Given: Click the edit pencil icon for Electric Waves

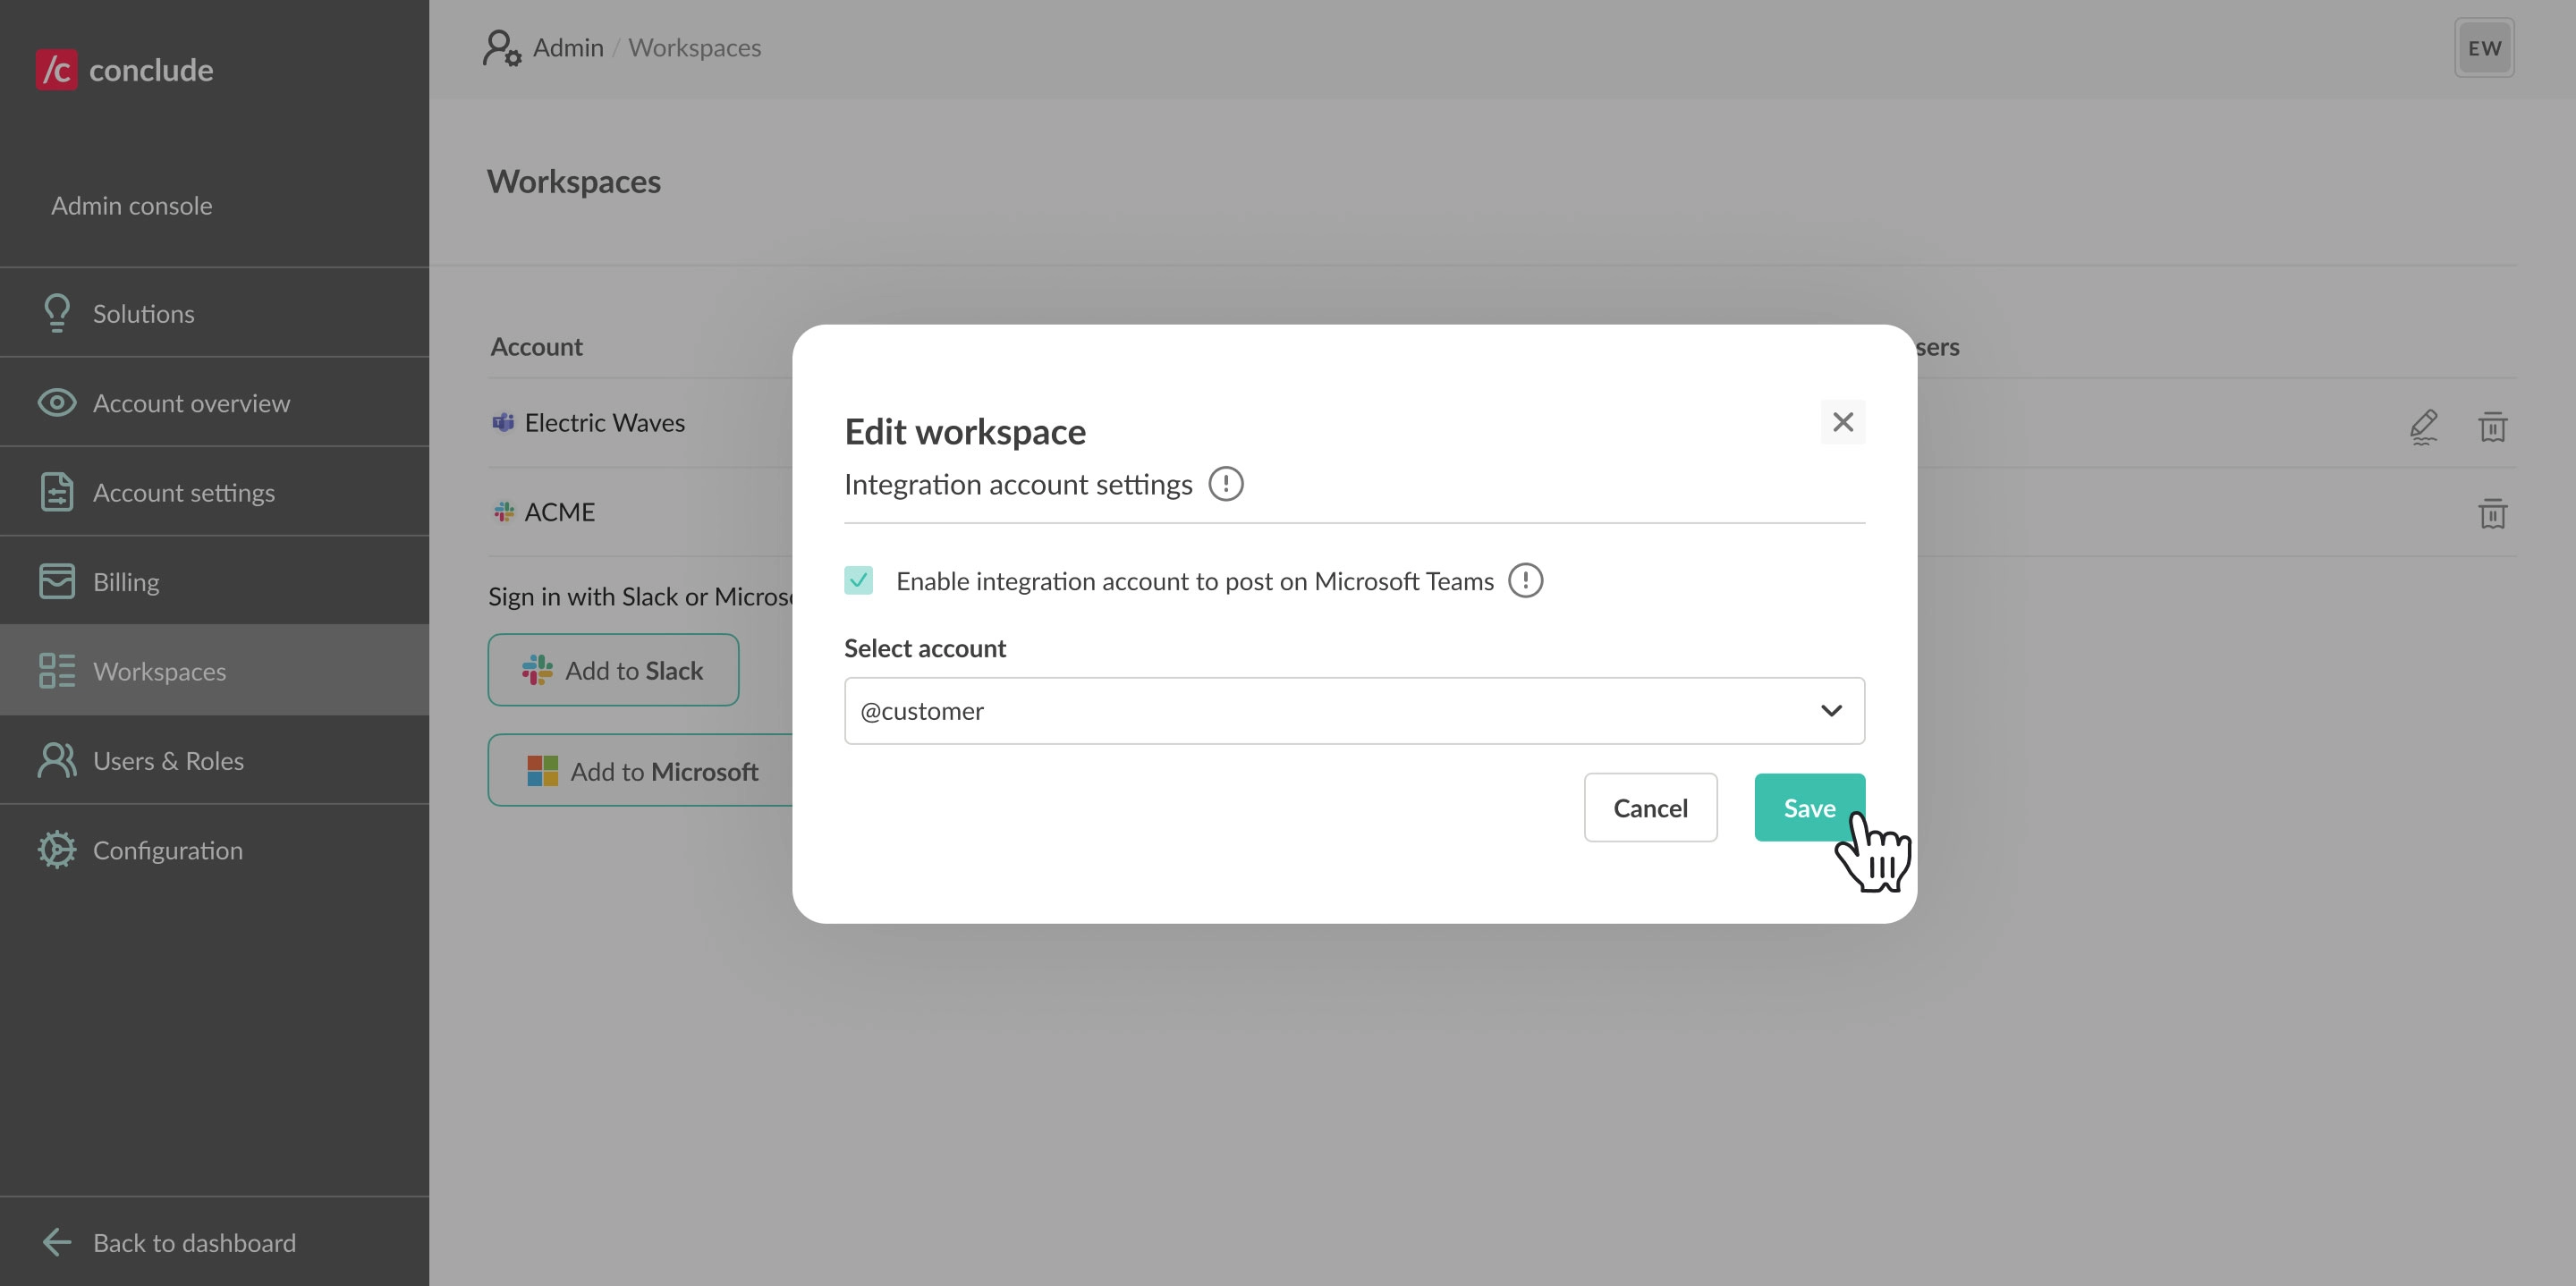Looking at the screenshot, I should point(2423,427).
